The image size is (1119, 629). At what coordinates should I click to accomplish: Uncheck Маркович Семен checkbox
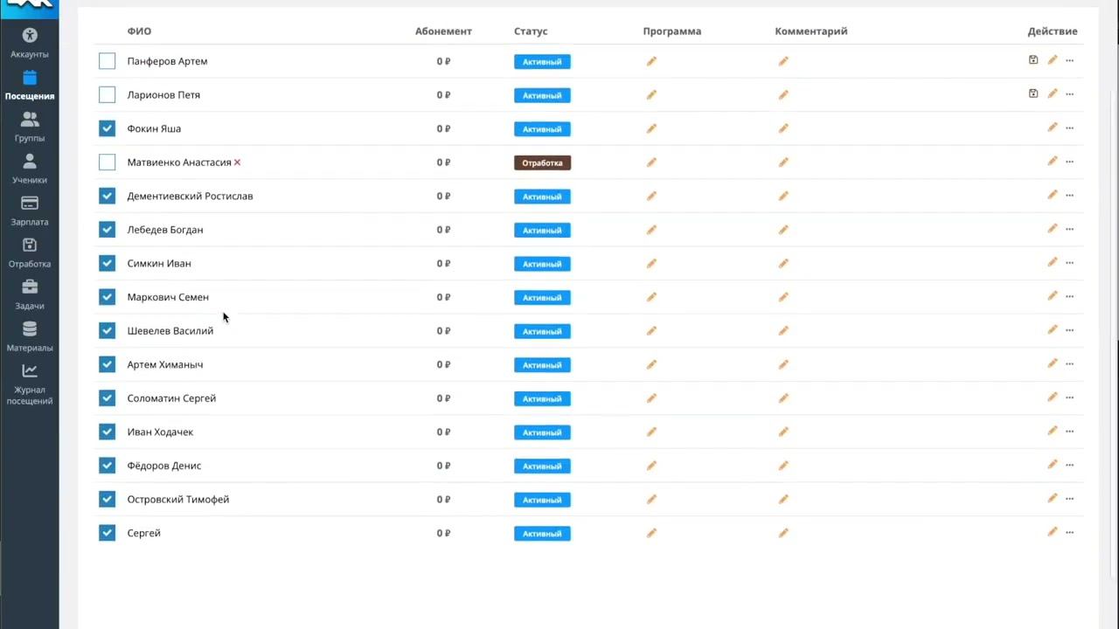107,297
